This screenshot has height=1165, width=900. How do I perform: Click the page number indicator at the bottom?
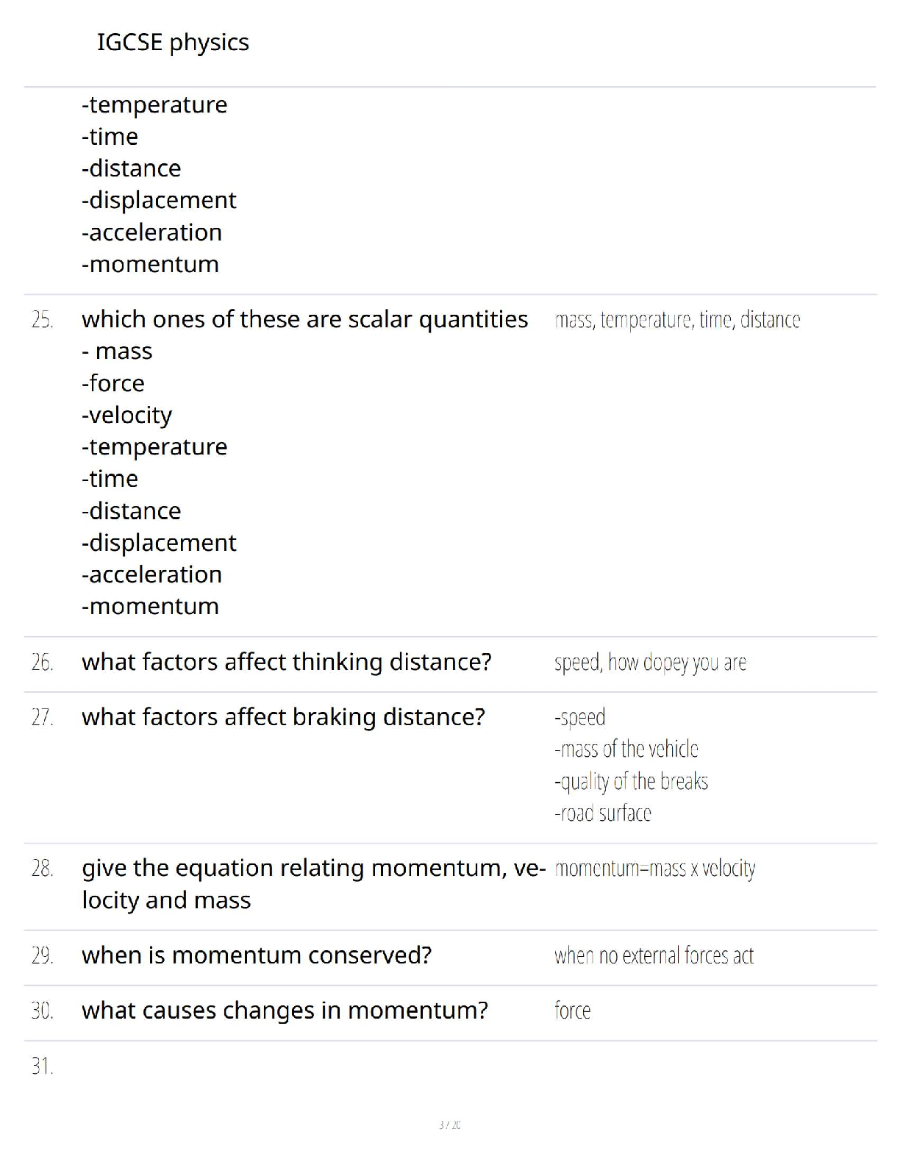pyautogui.click(x=450, y=1125)
